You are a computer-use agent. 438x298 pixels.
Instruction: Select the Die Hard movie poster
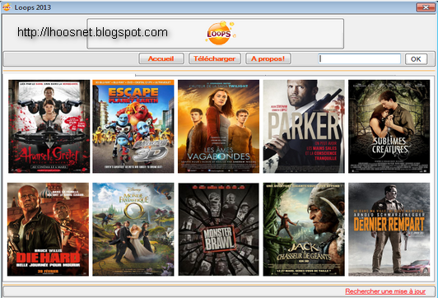pos(48,230)
